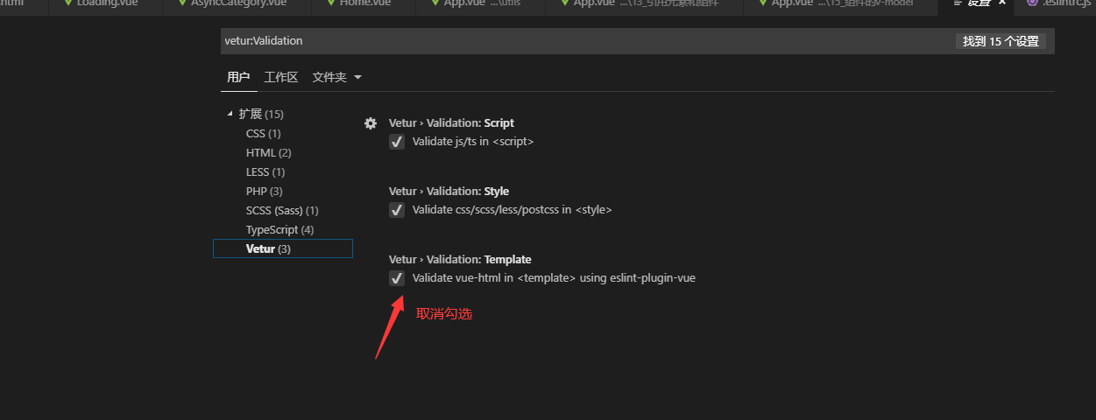Click the 找到 15 个设置 result count
This screenshot has height=420, width=1096.
1001,41
